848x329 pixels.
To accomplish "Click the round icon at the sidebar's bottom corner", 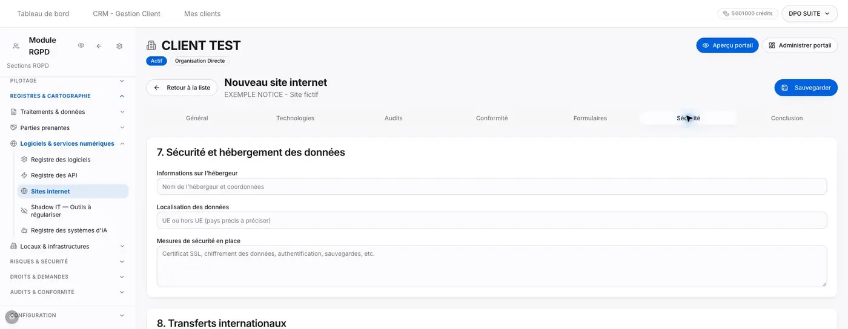I will click(12, 317).
